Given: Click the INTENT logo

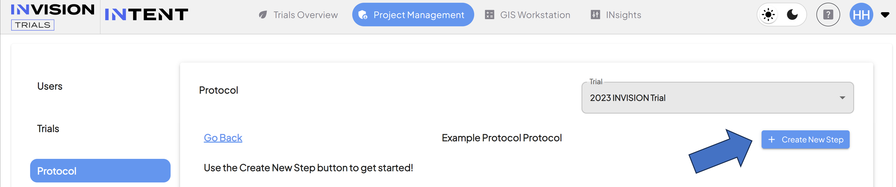Looking at the screenshot, I should [x=146, y=14].
